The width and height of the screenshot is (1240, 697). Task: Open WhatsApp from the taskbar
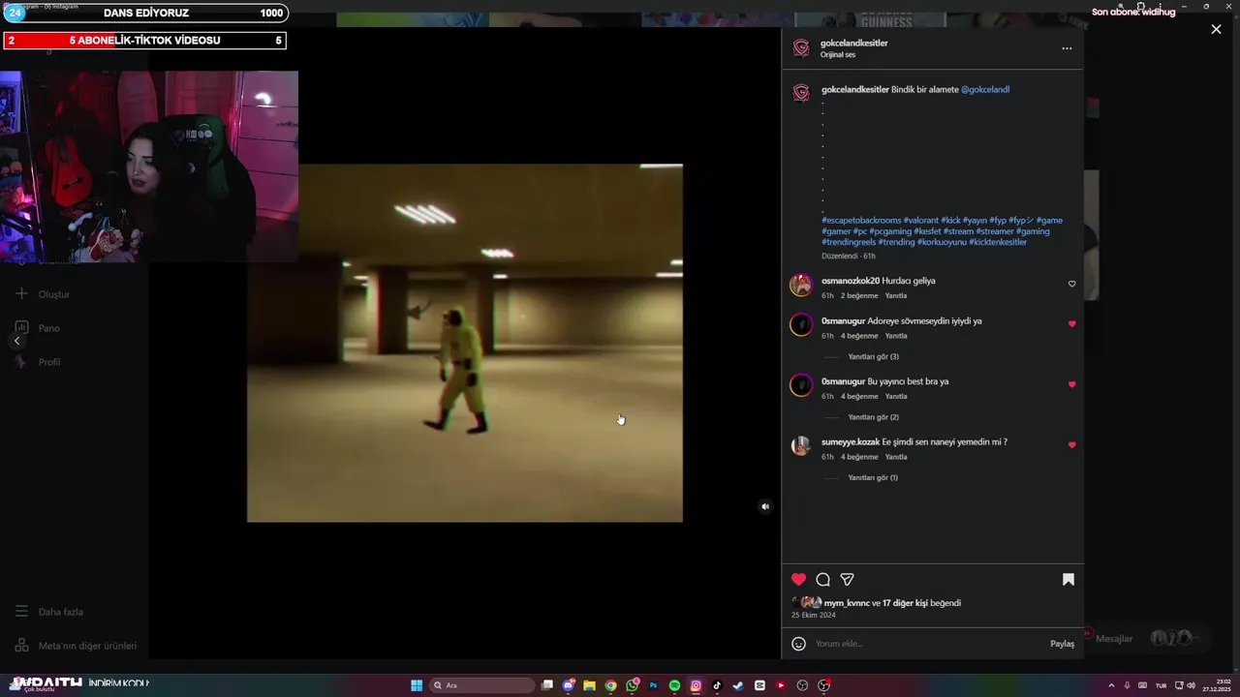633,685
